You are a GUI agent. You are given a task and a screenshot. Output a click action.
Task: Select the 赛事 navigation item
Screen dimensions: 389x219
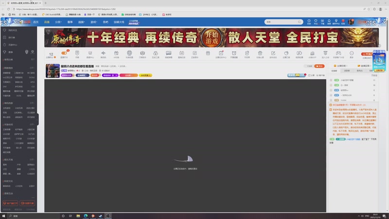point(70,22)
